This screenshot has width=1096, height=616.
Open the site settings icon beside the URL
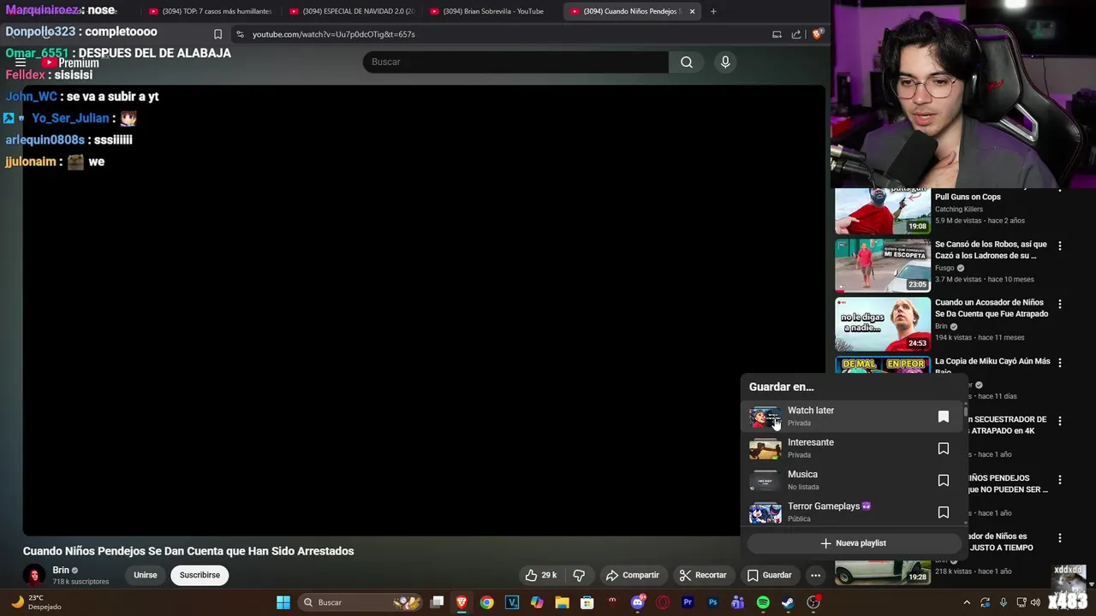[240, 34]
